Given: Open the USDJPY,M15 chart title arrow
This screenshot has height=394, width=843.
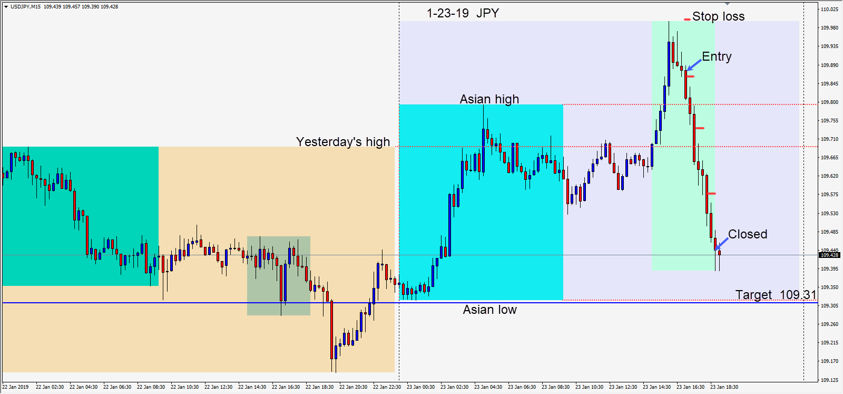Looking at the screenshot, I should pyautogui.click(x=6, y=7).
